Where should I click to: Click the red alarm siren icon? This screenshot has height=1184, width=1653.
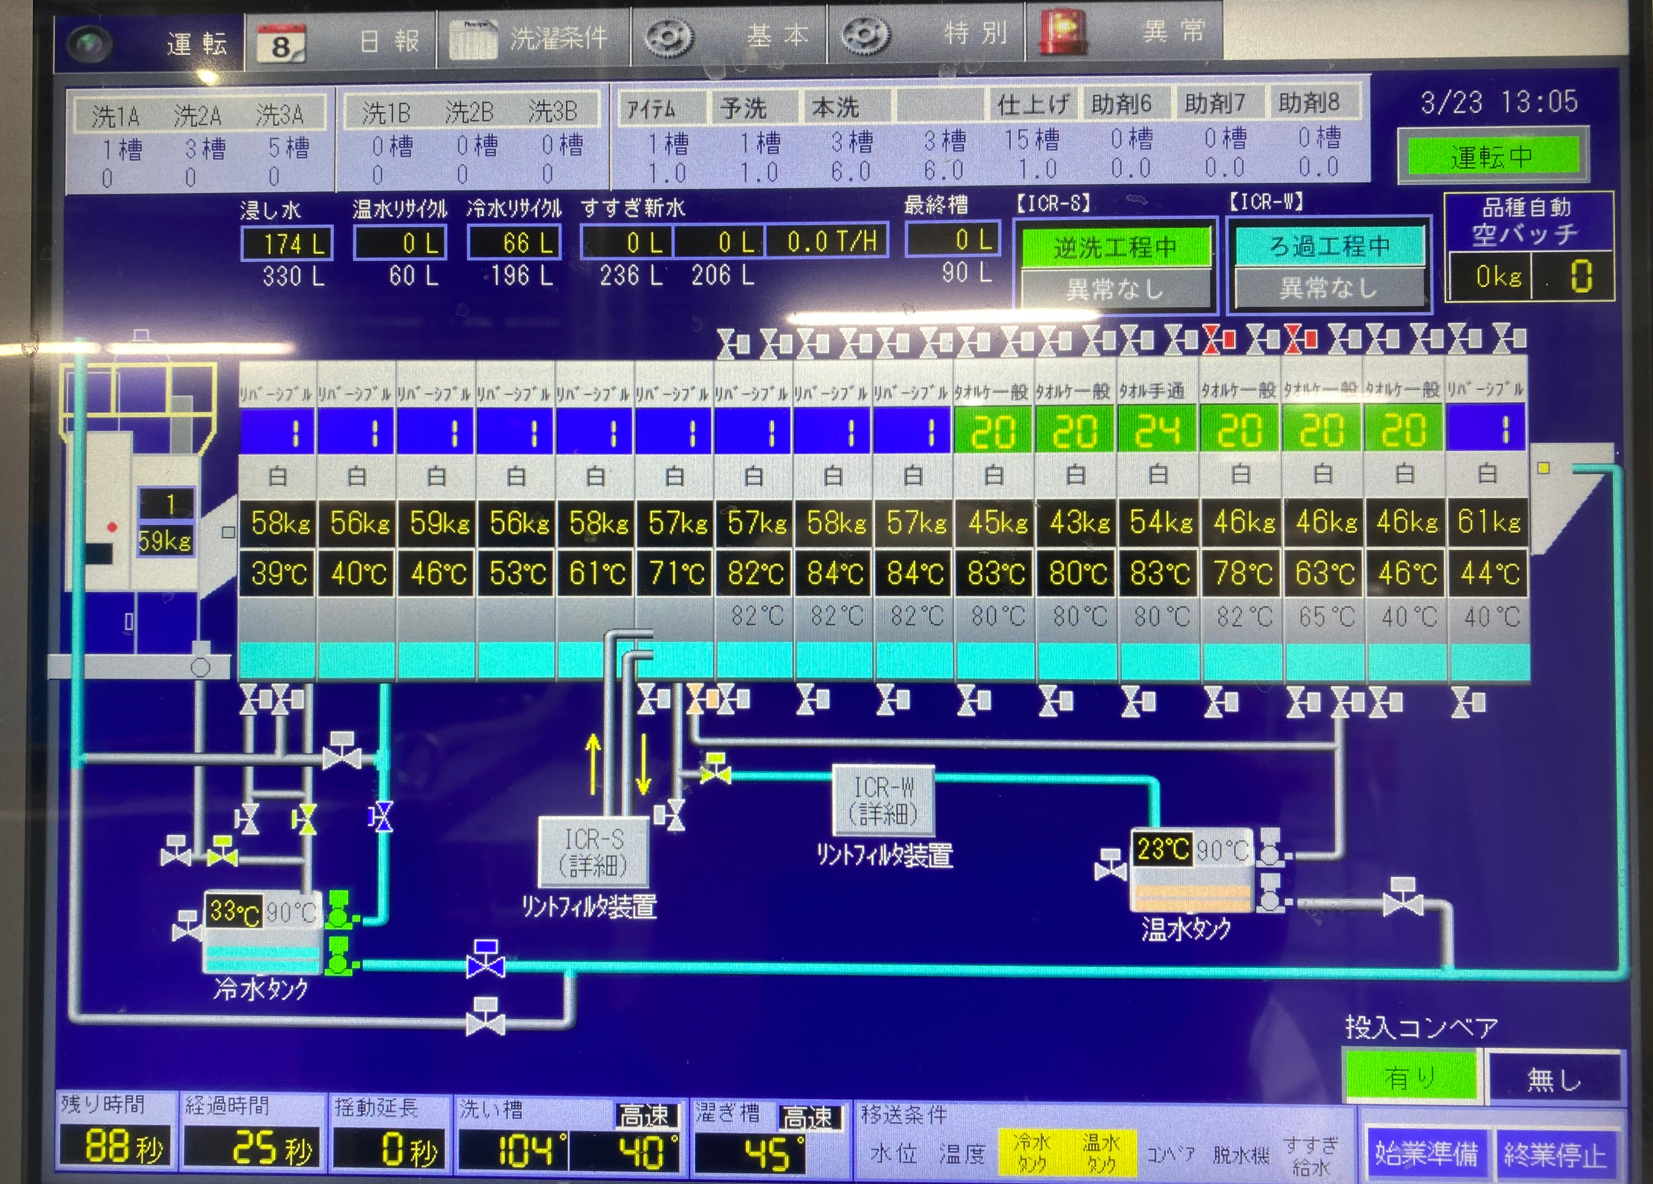pos(1062,33)
